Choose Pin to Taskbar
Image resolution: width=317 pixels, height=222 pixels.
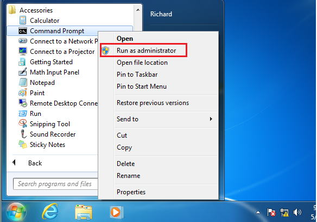tap(137, 75)
